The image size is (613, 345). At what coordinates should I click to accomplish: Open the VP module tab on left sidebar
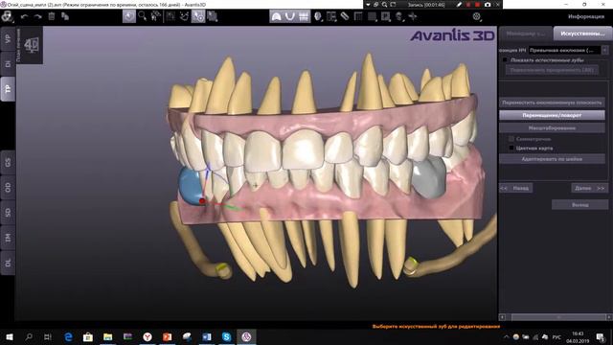pyautogui.click(x=8, y=38)
